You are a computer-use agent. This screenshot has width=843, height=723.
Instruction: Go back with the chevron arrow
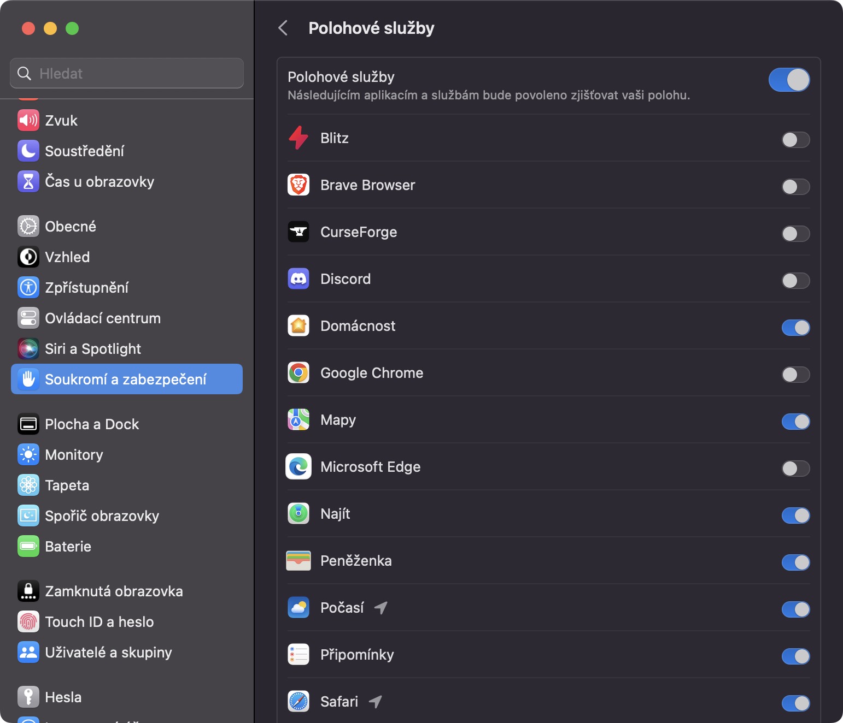pos(283,28)
